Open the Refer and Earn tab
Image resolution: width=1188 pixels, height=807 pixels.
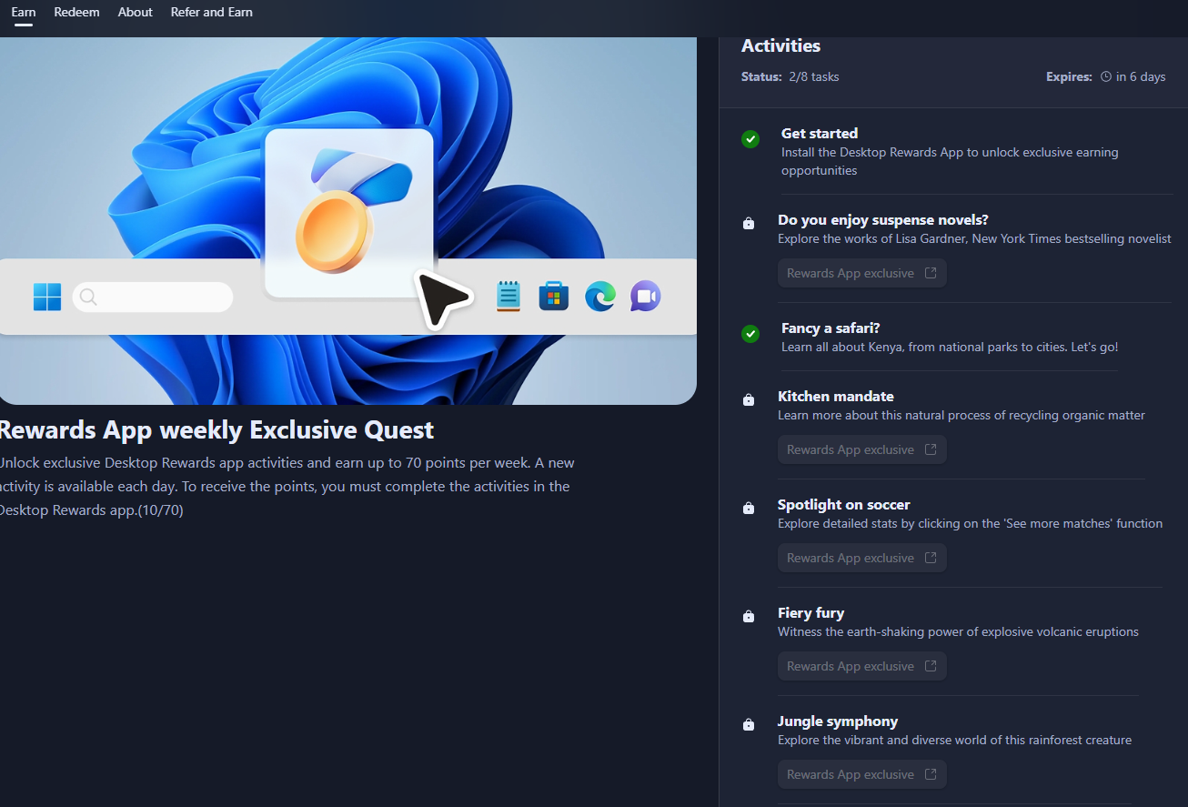(x=212, y=12)
